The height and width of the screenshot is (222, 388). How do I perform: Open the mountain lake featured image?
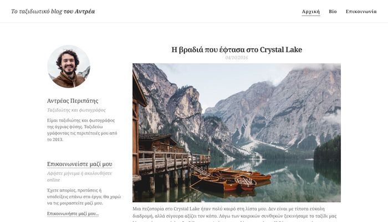click(x=237, y=133)
